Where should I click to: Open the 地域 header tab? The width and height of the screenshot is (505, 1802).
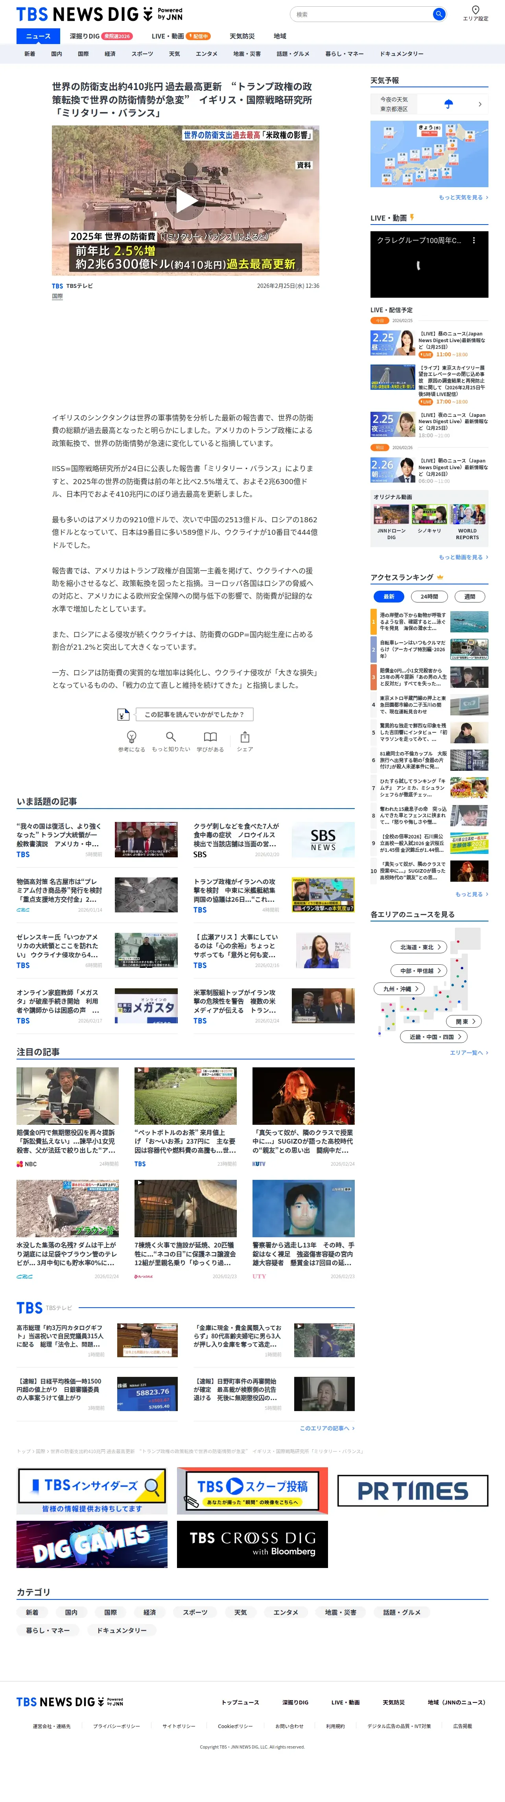[x=280, y=36]
